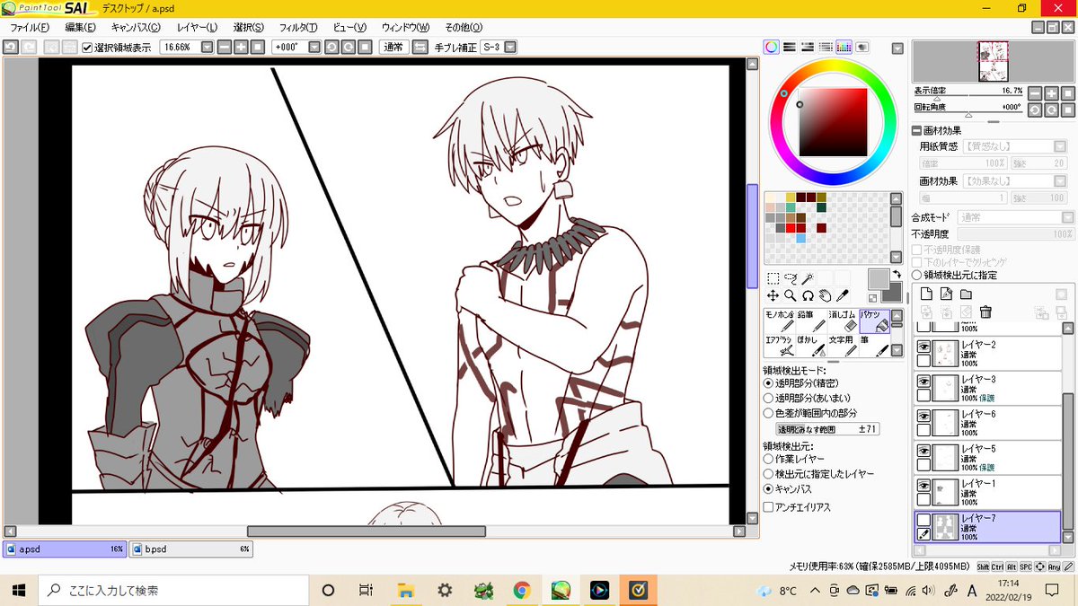Viewport: 1078px width, 606px height.
Task: Create a new linework layer
Action: 946,294
